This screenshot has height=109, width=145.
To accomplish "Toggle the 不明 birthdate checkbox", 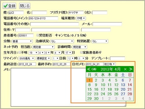I will (19, 52).
